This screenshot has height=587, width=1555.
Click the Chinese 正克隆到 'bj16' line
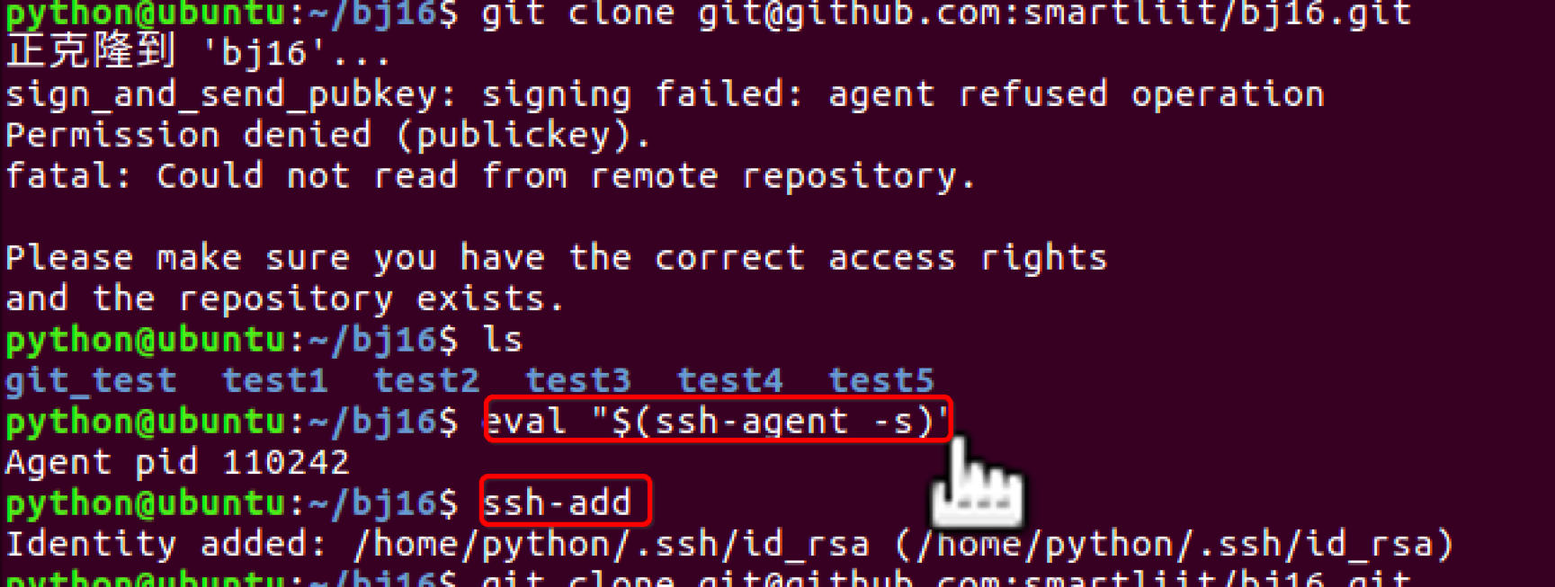coord(198,51)
